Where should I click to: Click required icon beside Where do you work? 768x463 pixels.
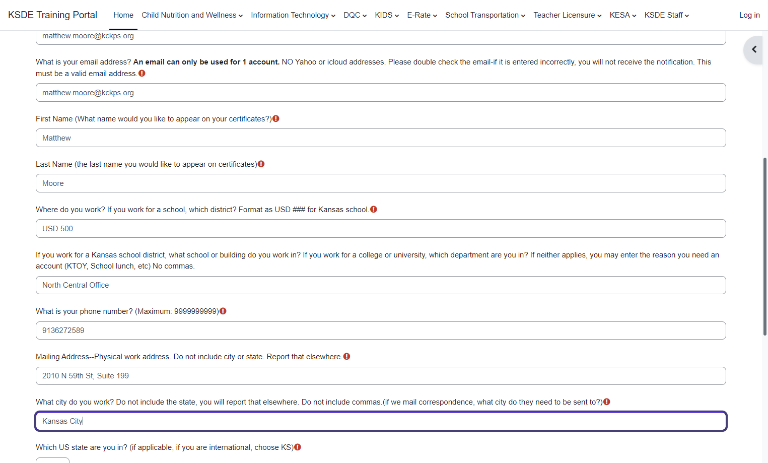point(374,210)
